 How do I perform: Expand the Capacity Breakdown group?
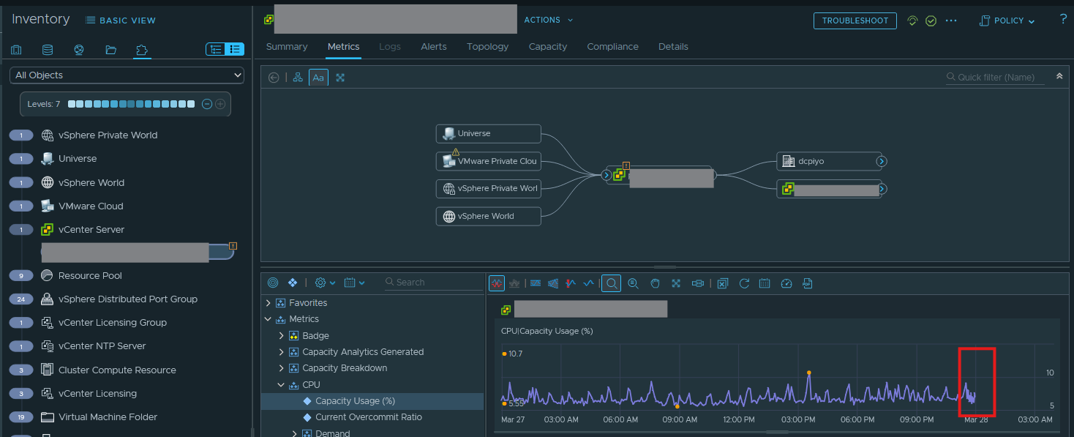(282, 368)
